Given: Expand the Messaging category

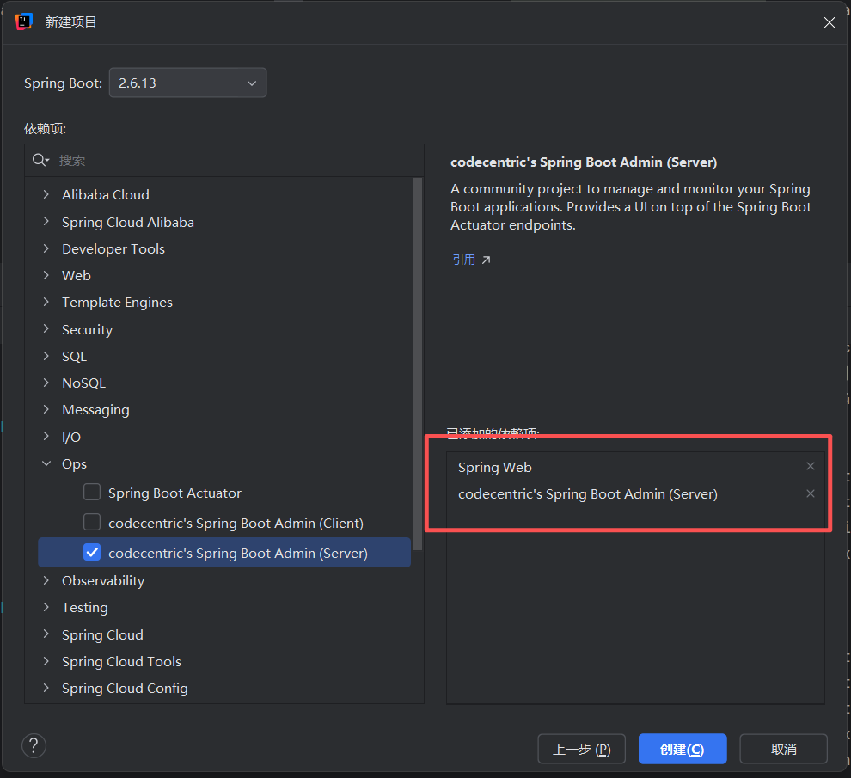Looking at the screenshot, I should click(46, 409).
